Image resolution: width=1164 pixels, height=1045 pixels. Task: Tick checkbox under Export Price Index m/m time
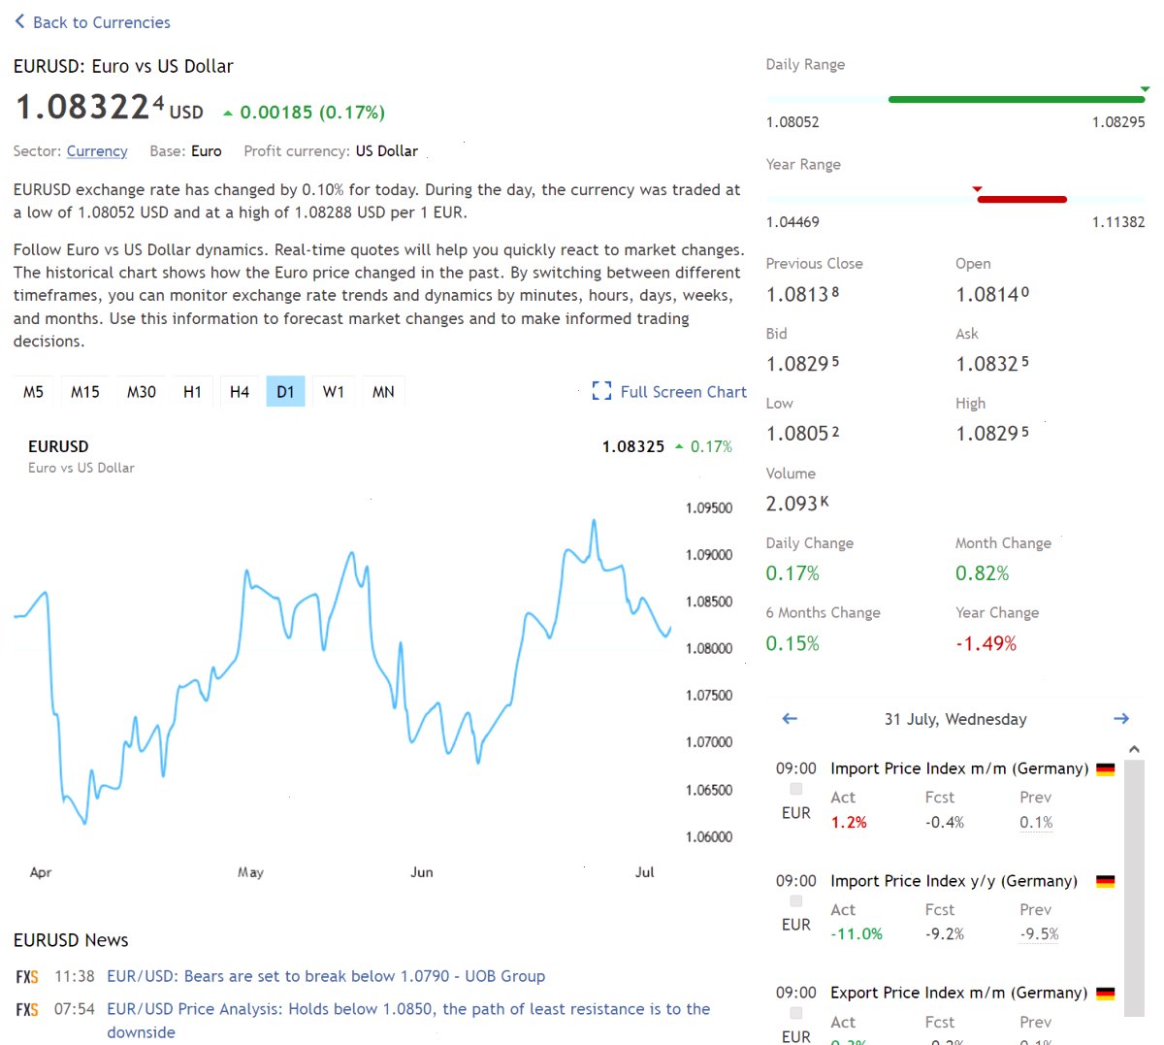796,1013
